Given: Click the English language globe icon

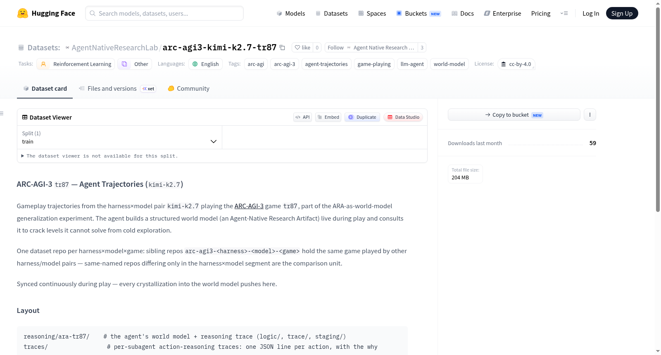Looking at the screenshot, I should (x=195, y=64).
